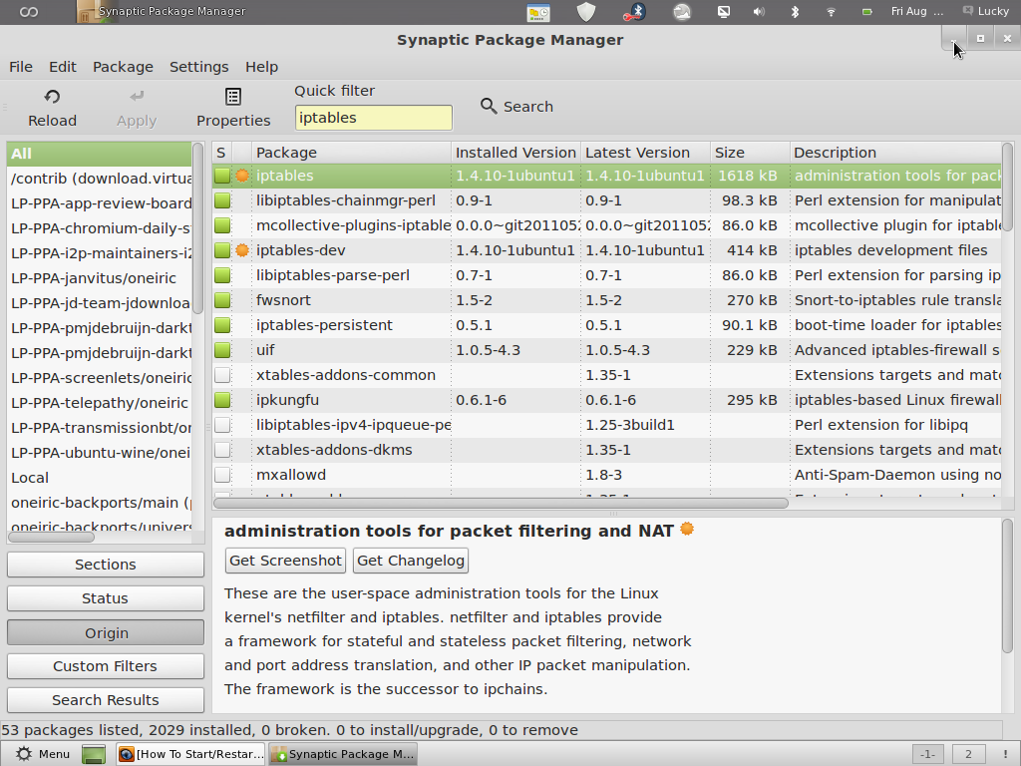Switch to the How To Start/Restart browser window

(x=190, y=754)
